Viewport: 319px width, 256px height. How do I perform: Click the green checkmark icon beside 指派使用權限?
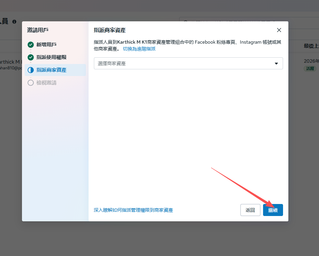(31, 57)
